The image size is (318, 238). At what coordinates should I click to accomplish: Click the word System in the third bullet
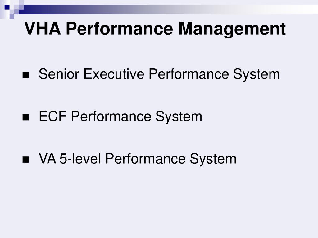[213, 159]
